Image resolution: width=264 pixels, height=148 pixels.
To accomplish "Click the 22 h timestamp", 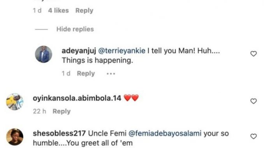I will (x=39, y=111).
